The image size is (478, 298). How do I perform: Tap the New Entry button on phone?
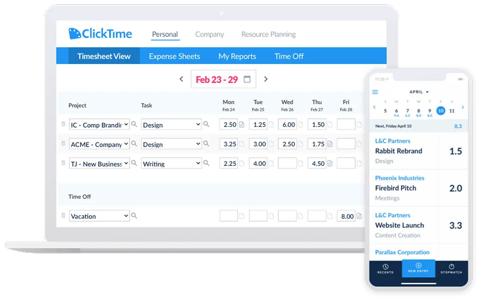pos(418,268)
